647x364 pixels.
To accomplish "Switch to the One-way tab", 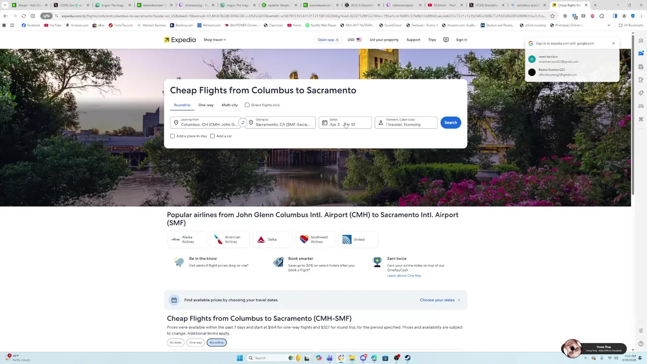I will [x=206, y=105].
